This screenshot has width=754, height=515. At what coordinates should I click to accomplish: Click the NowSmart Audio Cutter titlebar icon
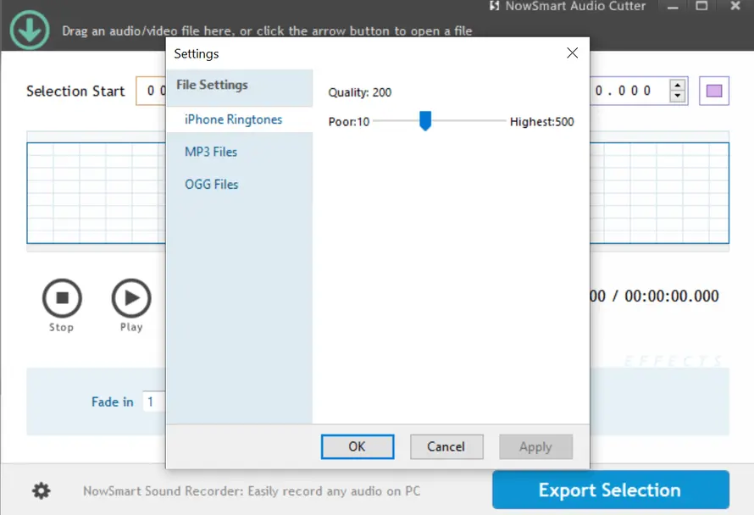pyautogui.click(x=494, y=7)
